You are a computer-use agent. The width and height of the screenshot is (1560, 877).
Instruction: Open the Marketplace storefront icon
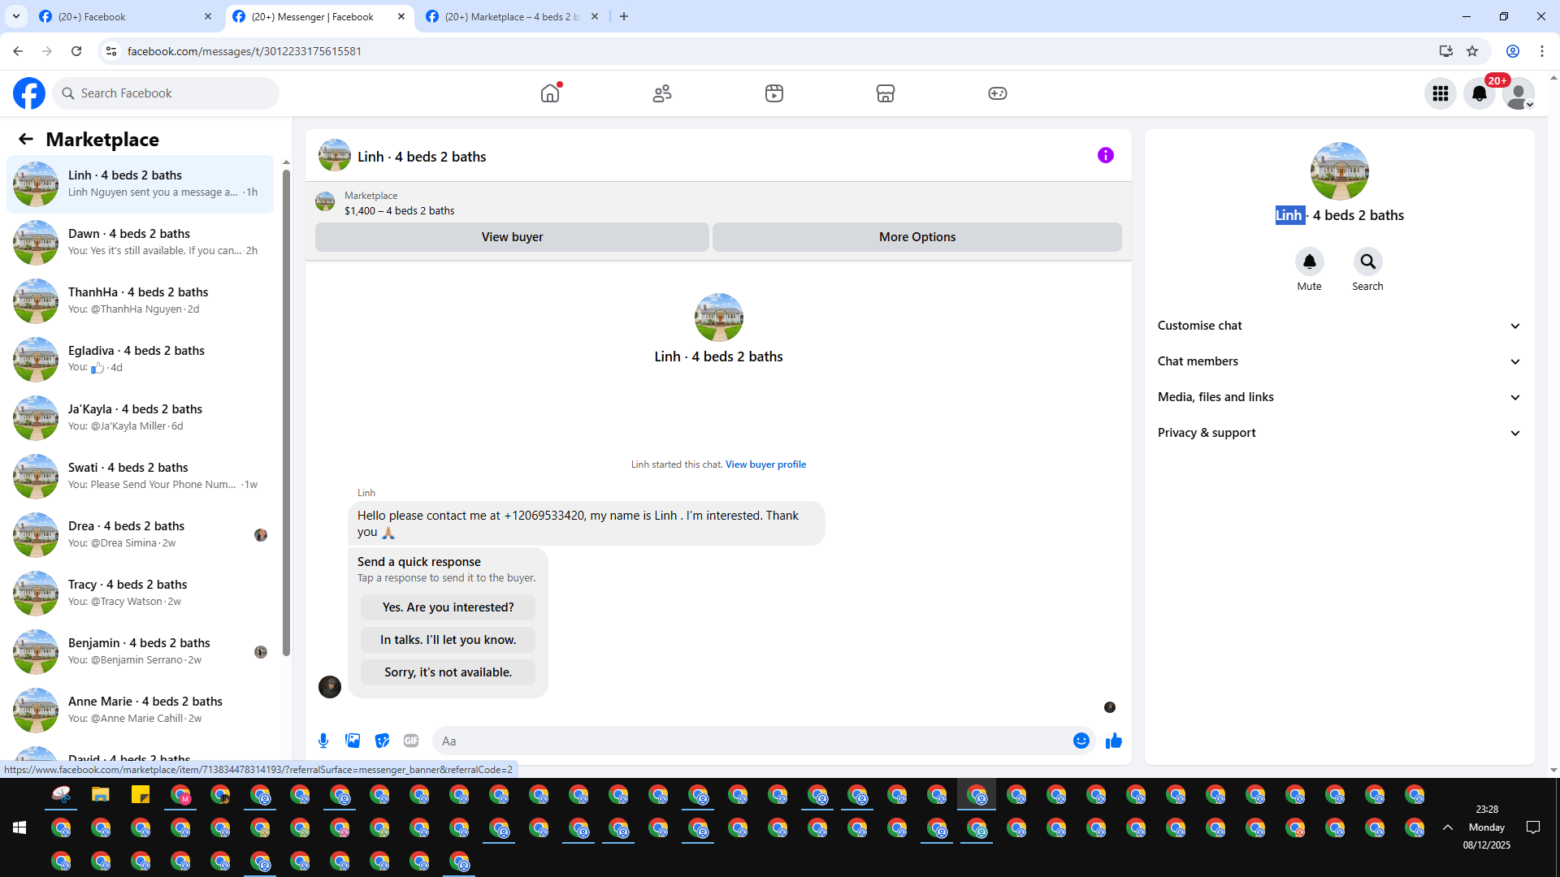pos(886,93)
